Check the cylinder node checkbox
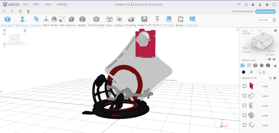 (x=244, y=105)
